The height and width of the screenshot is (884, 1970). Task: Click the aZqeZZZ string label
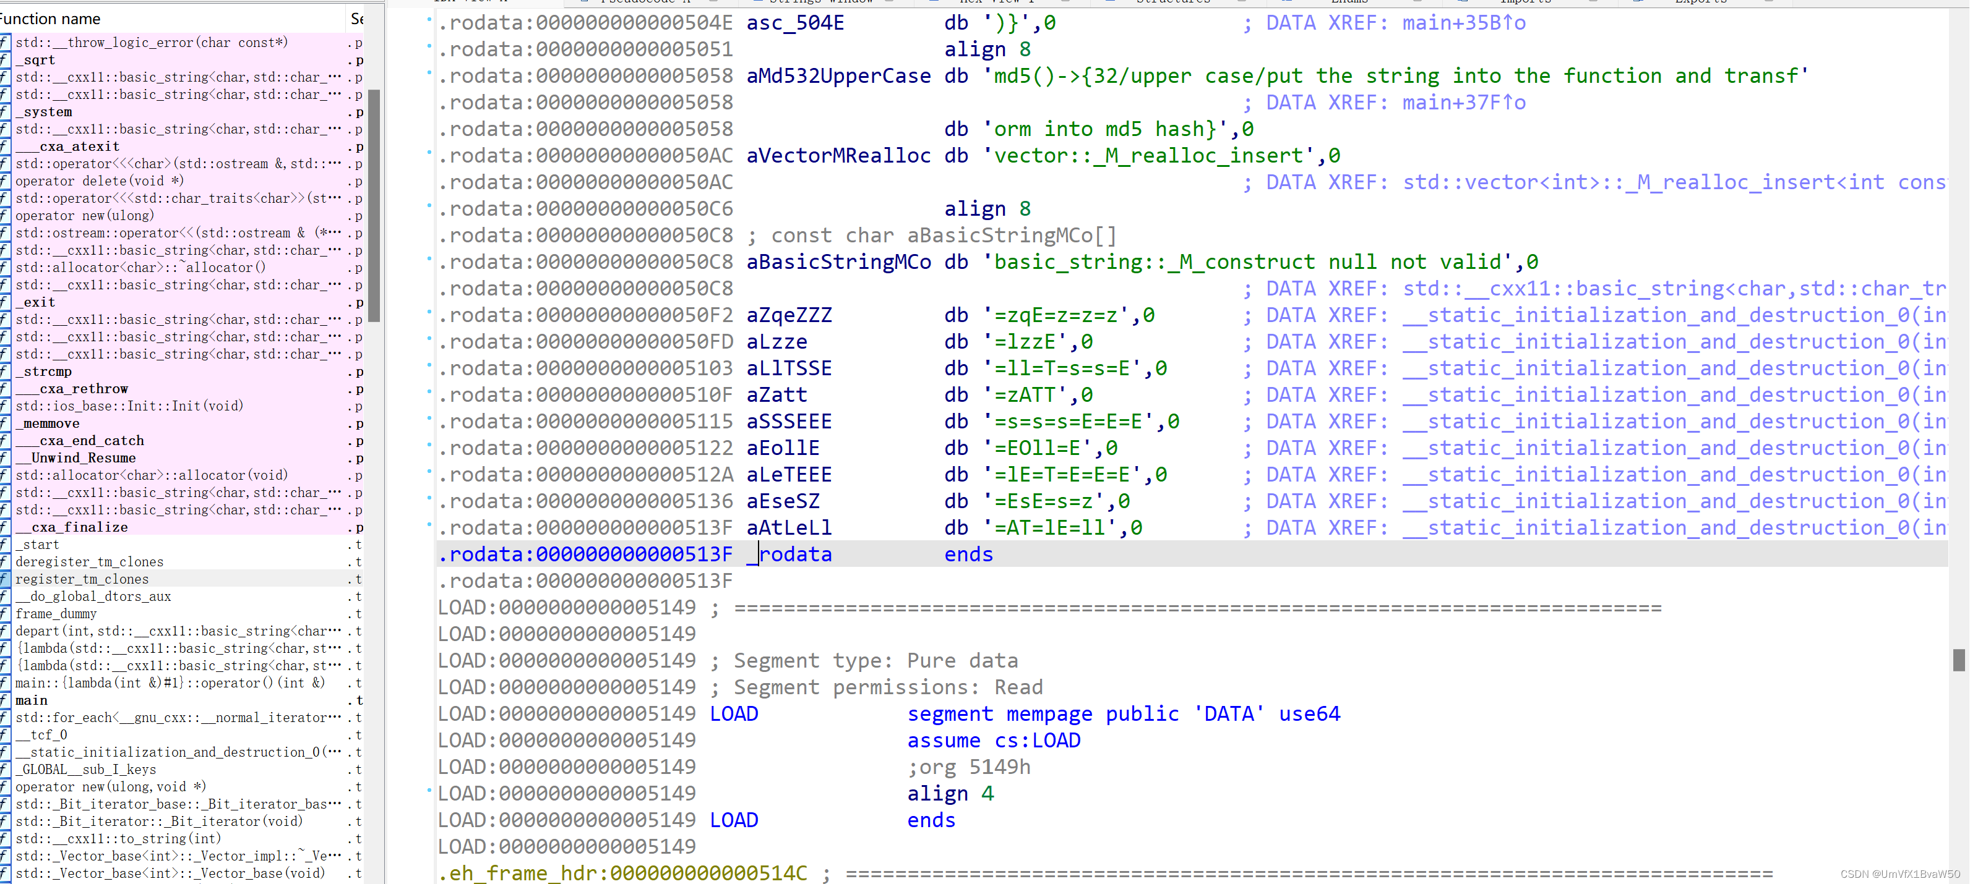788,315
